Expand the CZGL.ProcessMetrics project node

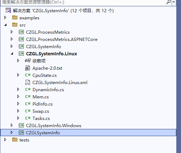12,32
